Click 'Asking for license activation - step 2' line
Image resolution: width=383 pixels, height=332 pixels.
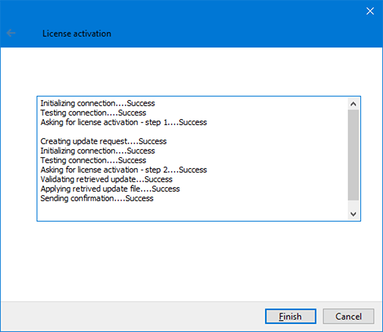point(124,170)
